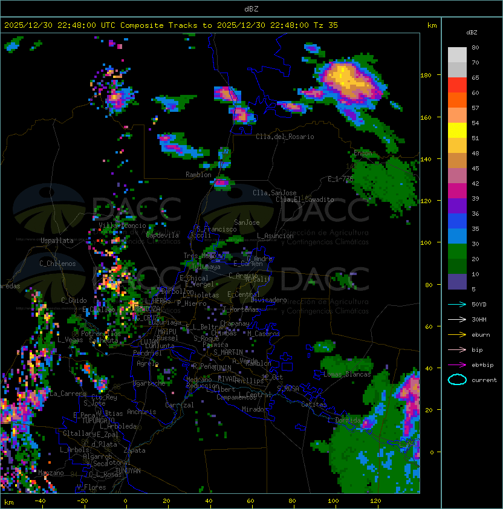The height and width of the screenshot is (509, 503).
Task: Select the red swatch between 65 and 60 dBZ
Action: (457, 85)
